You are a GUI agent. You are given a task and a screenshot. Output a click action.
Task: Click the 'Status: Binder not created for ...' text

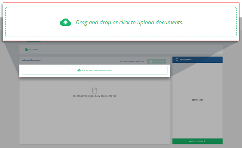[x=132, y=61]
